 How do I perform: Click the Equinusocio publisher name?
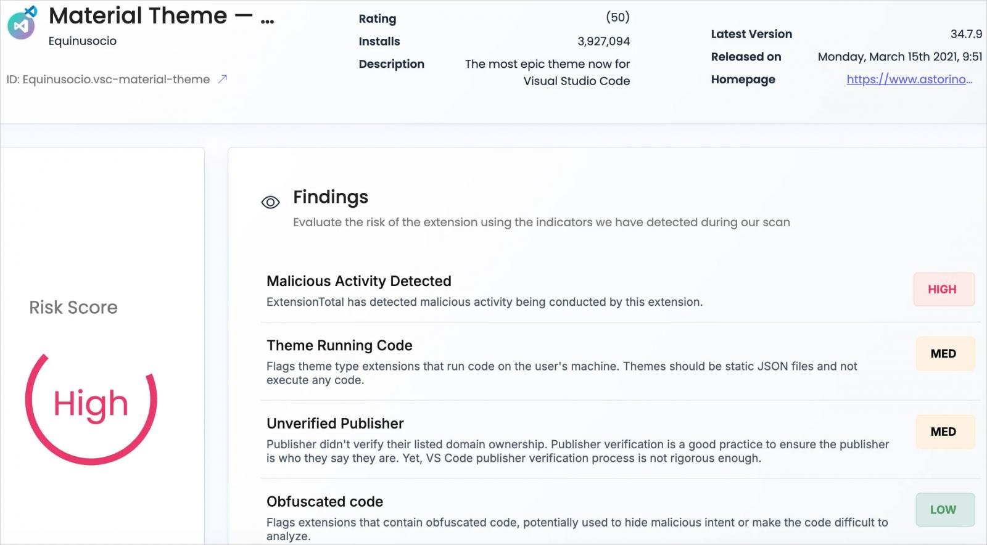coord(83,41)
